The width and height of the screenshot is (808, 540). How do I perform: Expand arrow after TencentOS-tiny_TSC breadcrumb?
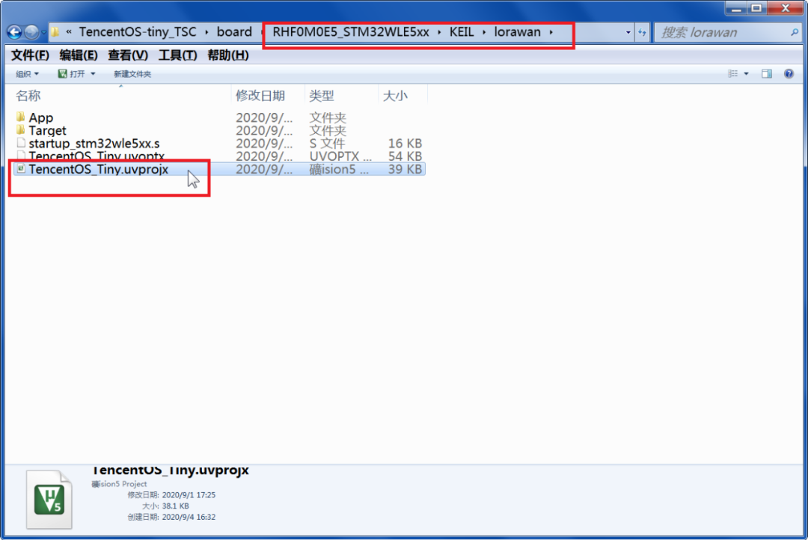(206, 32)
